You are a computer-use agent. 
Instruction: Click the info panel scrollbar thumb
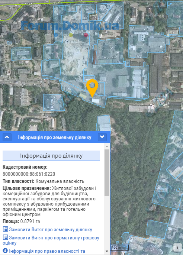(x=107, y=172)
